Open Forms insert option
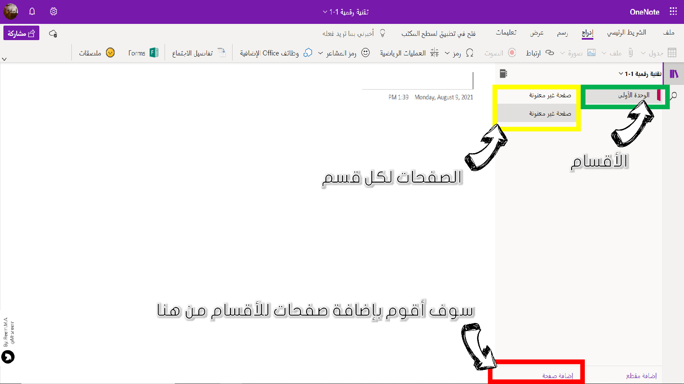684x384 pixels. click(143, 53)
